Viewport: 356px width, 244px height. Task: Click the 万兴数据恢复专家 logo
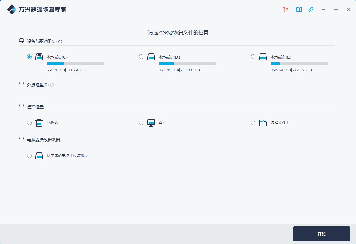point(36,9)
